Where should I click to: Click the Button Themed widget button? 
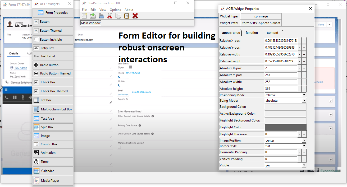53,31
